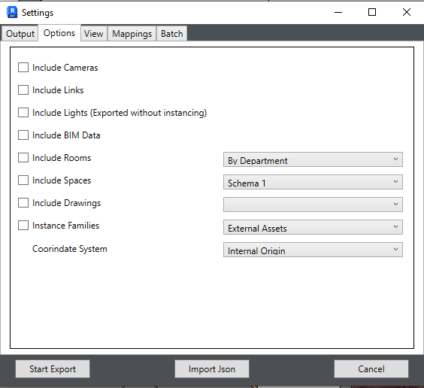Viewport: 424px width, 388px height.
Task: Minimize the Settings window
Action: pyautogui.click(x=338, y=12)
